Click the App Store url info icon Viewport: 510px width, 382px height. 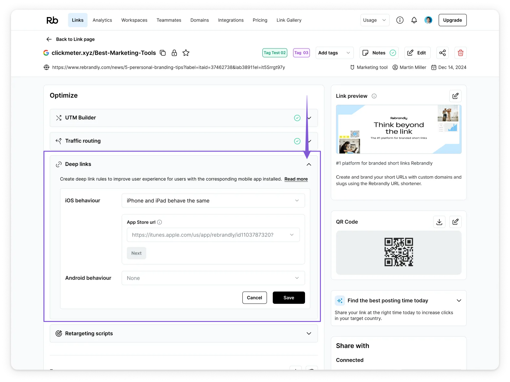[159, 222]
